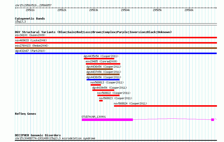Click the OTUD7A|NM_130901 gene label
This screenshot has height=142, width=224.
point(94,117)
